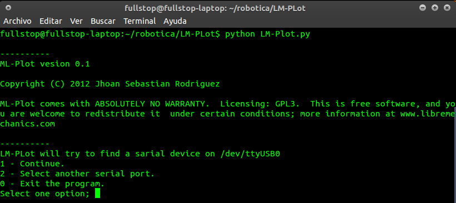
Task: Open the Editar menu
Action: point(51,21)
